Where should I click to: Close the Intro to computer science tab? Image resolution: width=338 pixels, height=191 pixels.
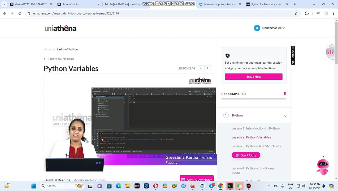click(240, 4)
